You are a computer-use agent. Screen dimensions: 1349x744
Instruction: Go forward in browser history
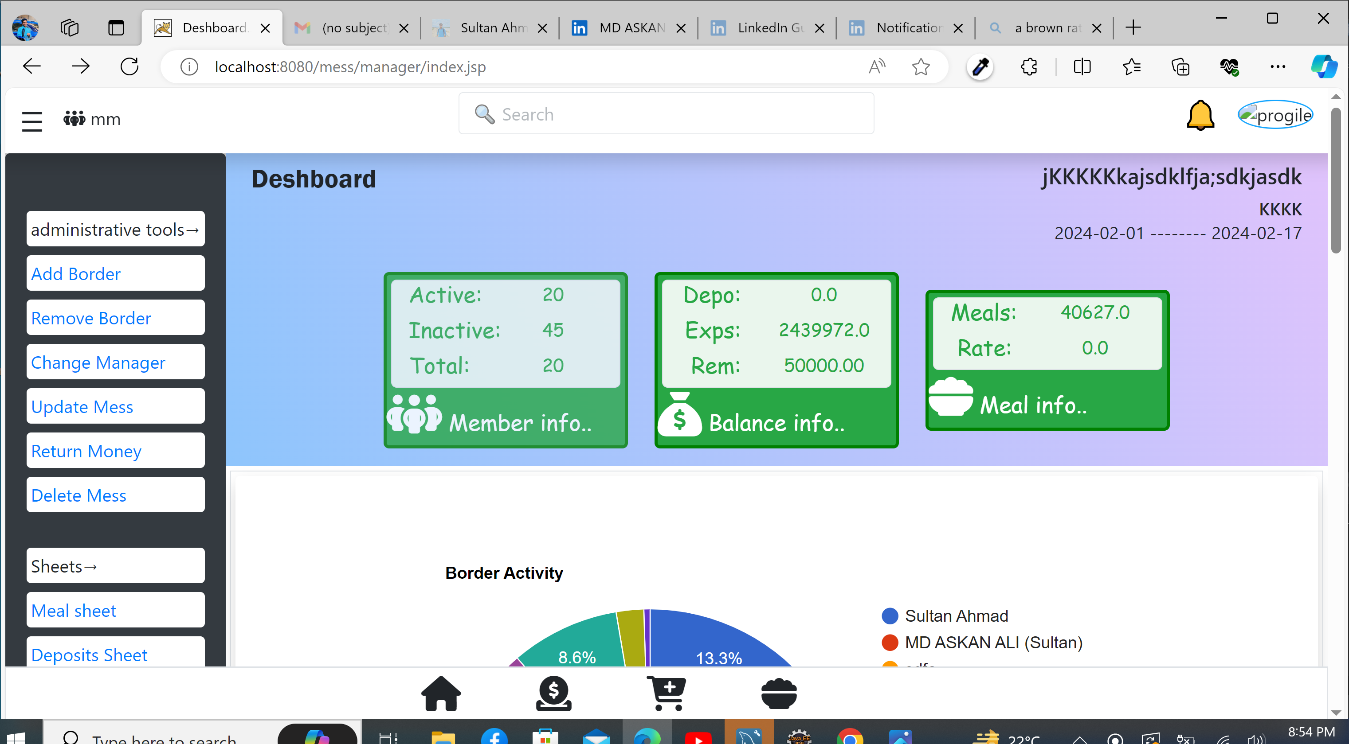coord(80,66)
